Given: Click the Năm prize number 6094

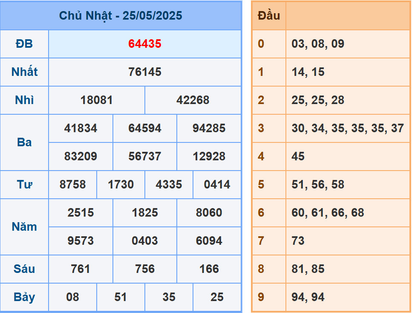Looking at the screenshot, I should pyautogui.click(x=209, y=241).
